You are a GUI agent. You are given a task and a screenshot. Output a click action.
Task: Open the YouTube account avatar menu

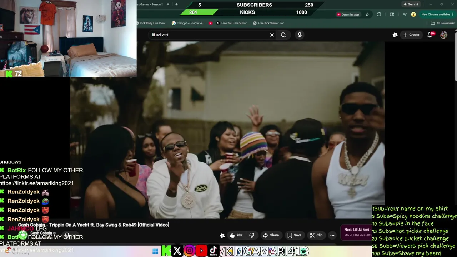tap(443, 35)
